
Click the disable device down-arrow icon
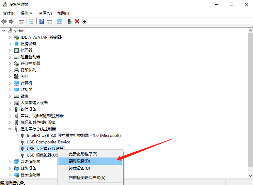[x=85, y=21]
